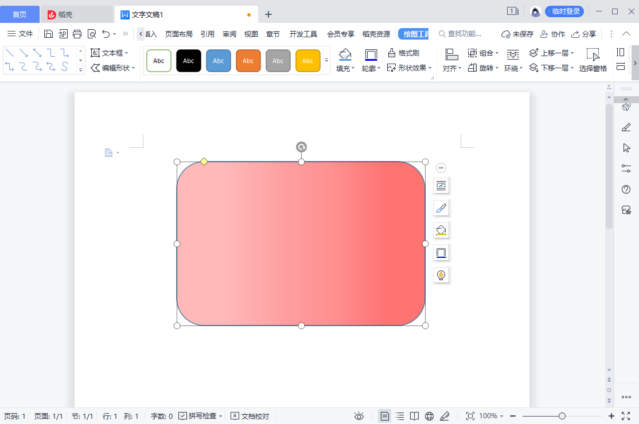Click the 分享 share button
This screenshot has height=424, width=639.
(x=583, y=34)
